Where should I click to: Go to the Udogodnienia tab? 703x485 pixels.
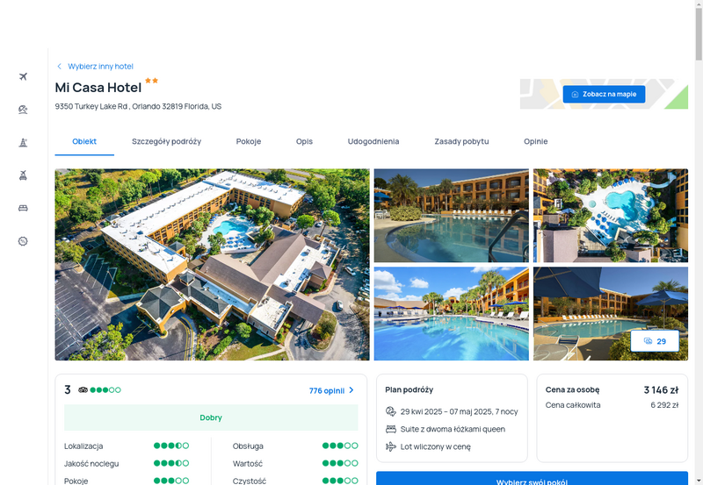tap(373, 141)
